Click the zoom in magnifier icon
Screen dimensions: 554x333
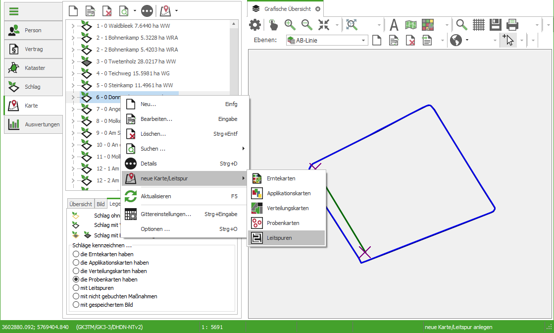click(290, 25)
